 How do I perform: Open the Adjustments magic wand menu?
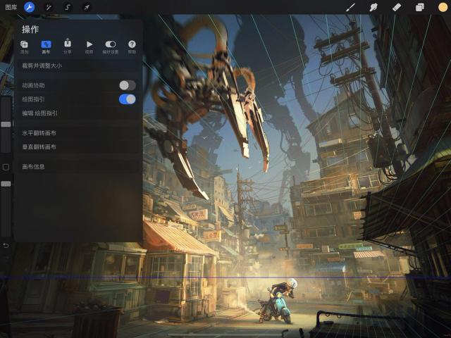(49, 7)
